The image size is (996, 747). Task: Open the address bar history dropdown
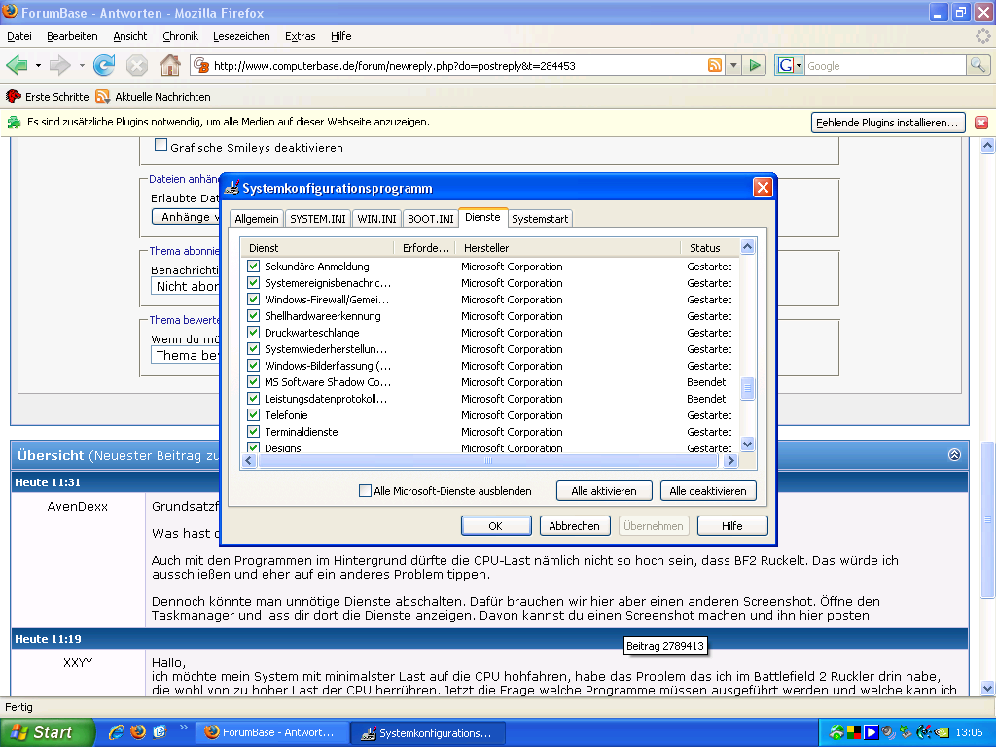click(x=733, y=65)
